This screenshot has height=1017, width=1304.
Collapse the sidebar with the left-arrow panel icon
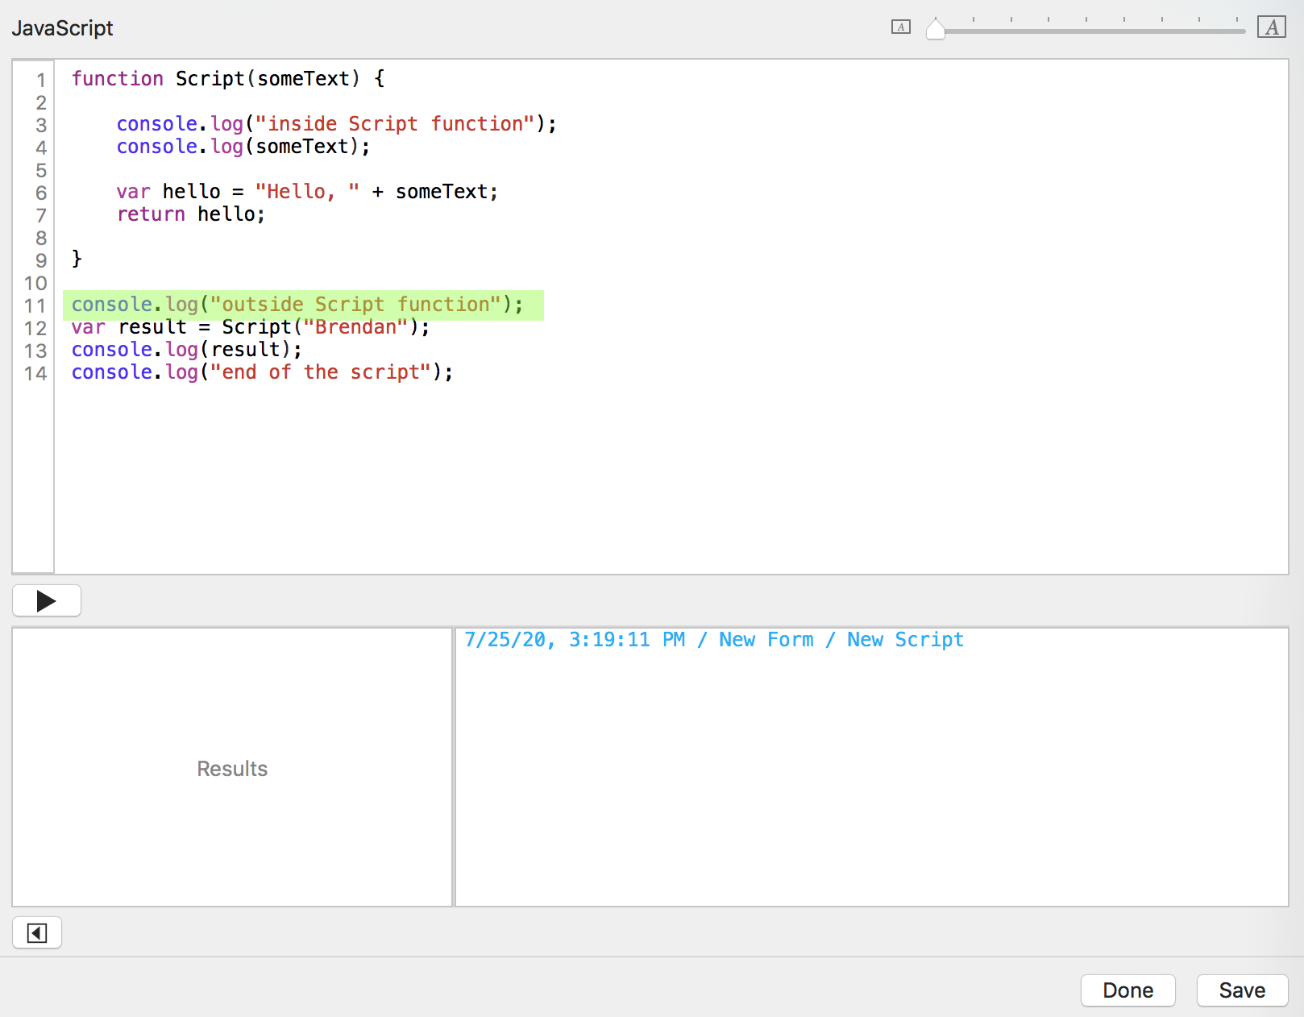(37, 933)
